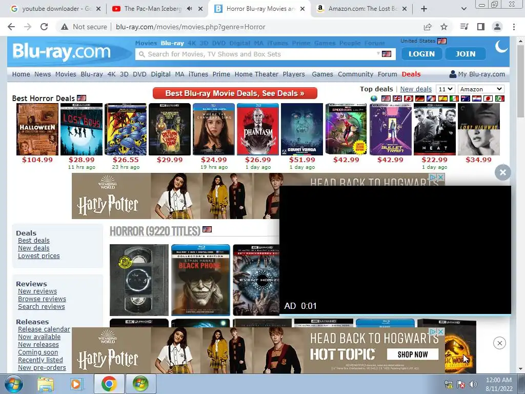Image resolution: width=525 pixels, height=394 pixels.
Task: Click the Not secure warning icon
Action: click(65, 27)
